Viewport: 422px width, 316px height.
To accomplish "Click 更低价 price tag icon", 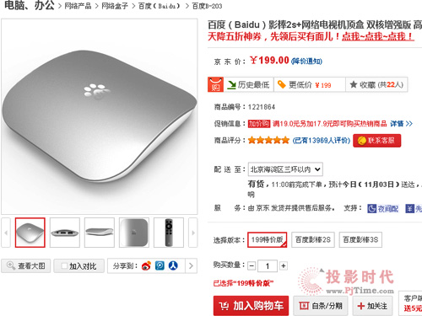I will click(x=281, y=84).
